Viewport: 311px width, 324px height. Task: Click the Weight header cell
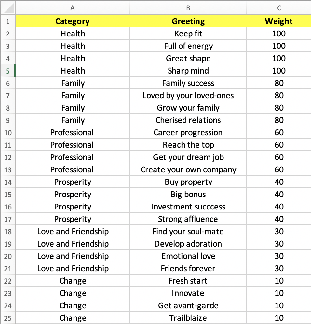tap(279, 21)
